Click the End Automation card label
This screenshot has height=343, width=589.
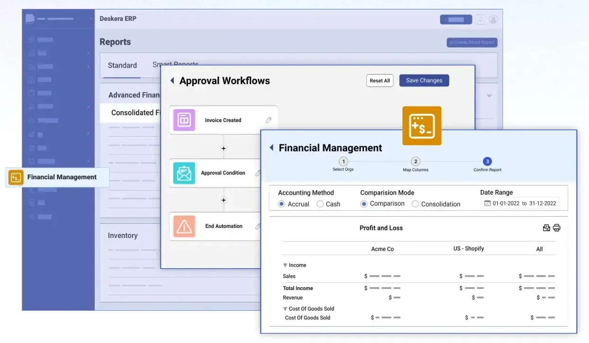(x=224, y=226)
